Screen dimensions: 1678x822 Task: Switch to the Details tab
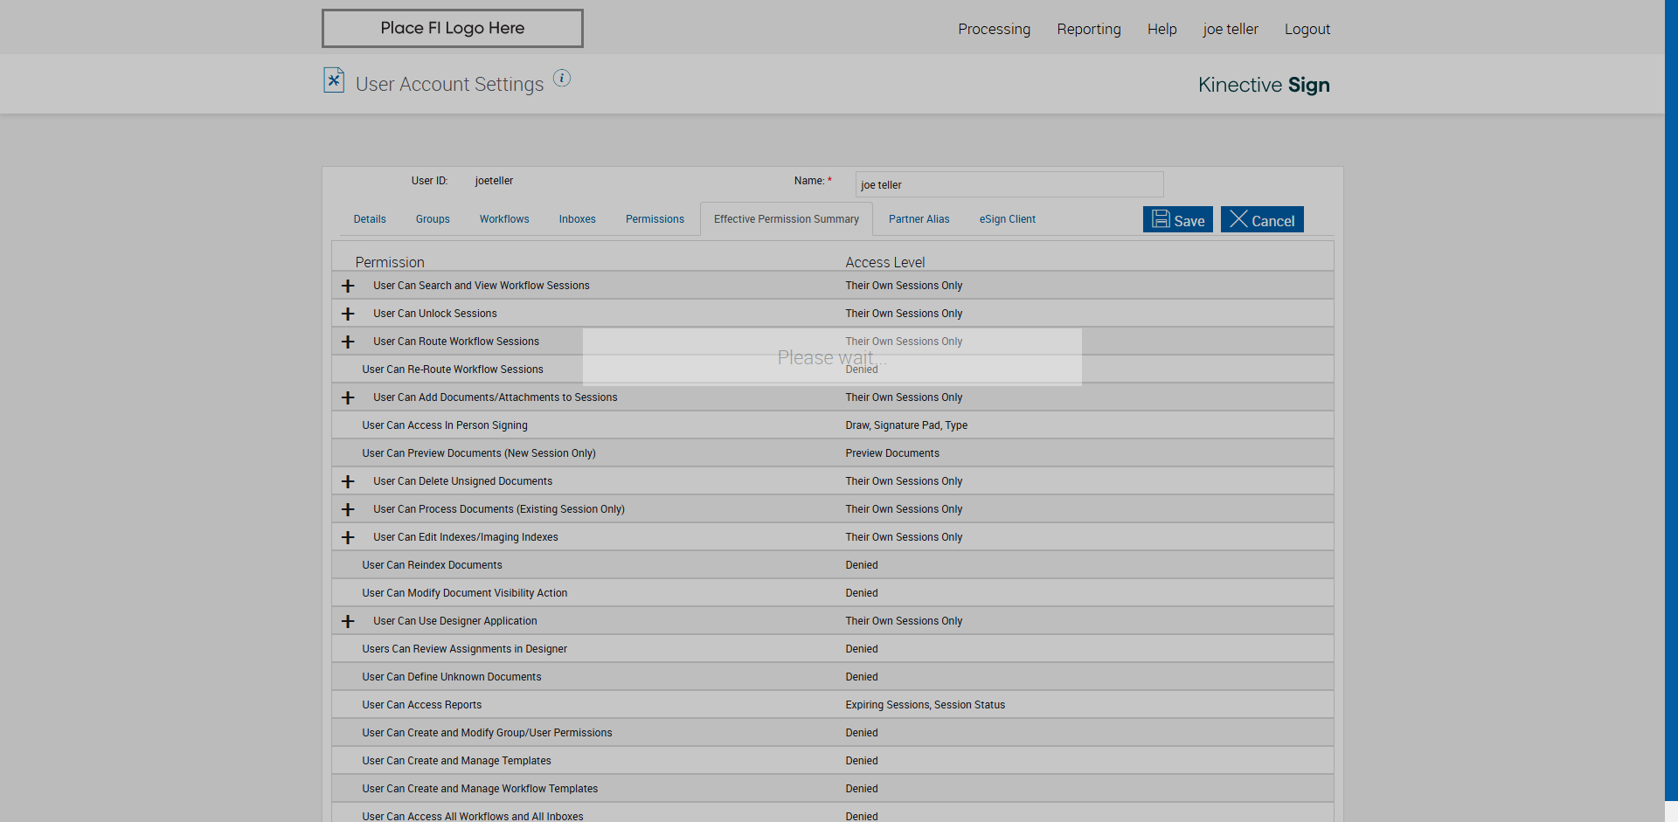[x=370, y=219]
